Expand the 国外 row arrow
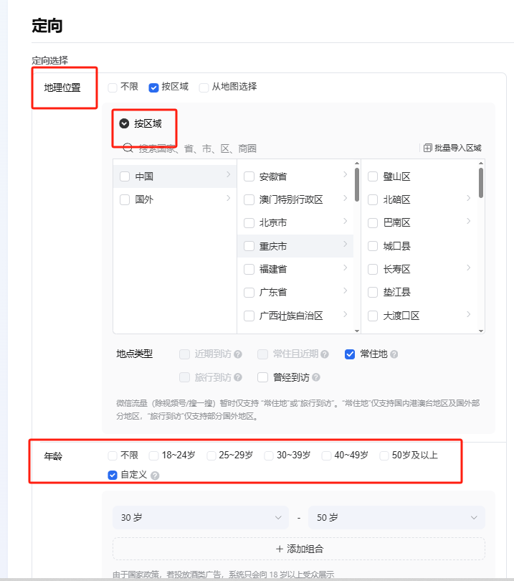The image size is (514, 581). coord(228,198)
